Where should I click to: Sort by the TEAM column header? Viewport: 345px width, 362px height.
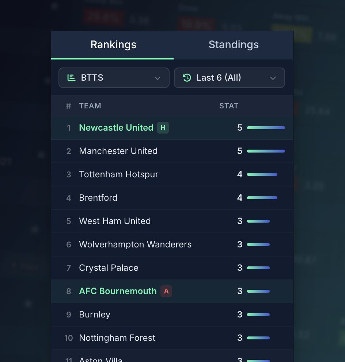90,106
